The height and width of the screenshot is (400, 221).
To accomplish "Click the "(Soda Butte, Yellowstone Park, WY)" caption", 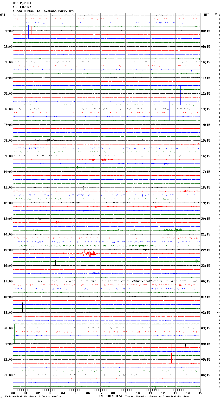I will tap(44, 11).
